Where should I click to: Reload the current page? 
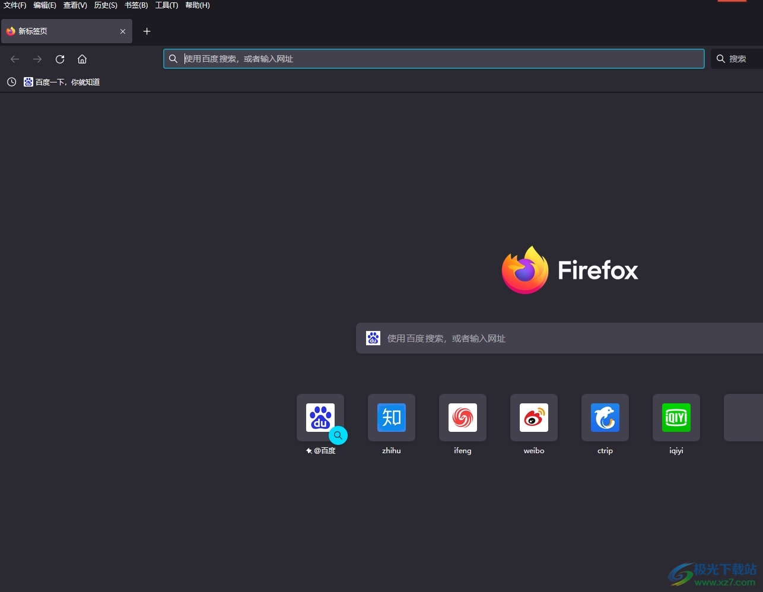(60, 59)
